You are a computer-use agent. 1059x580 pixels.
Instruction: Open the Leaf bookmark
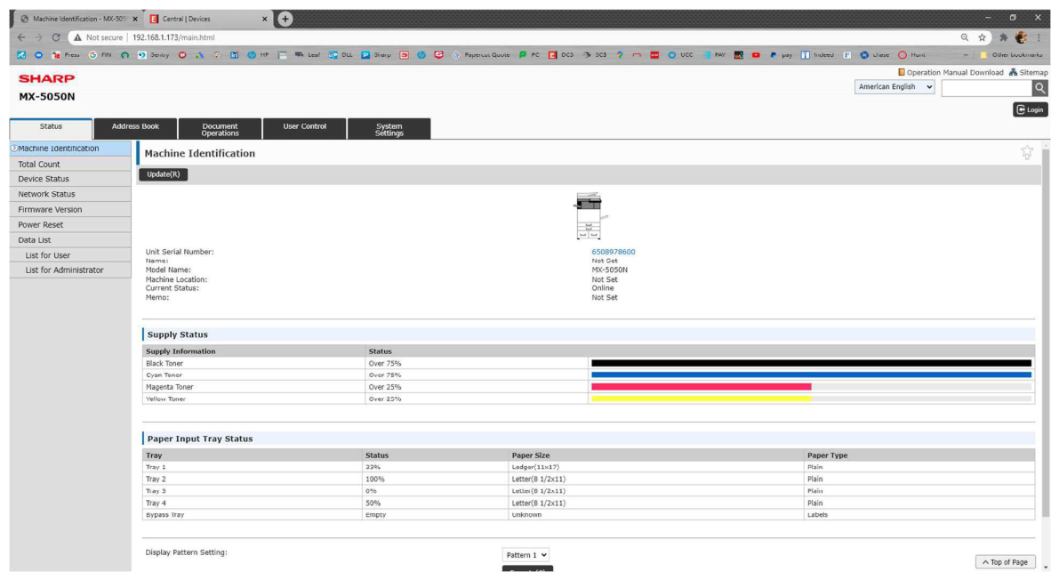[308, 55]
